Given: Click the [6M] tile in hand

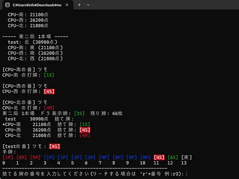Looking at the screenshot, I should (21, 157).
